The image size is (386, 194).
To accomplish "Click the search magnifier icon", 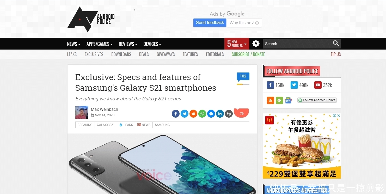I will click(336, 44).
